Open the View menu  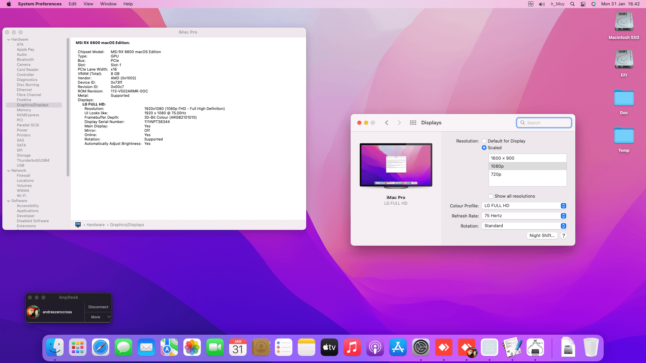point(88,4)
